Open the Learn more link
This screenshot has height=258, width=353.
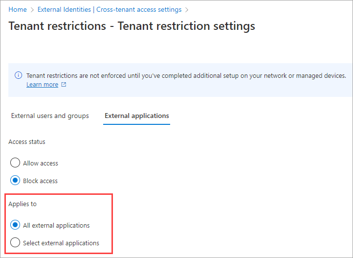[42, 85]
